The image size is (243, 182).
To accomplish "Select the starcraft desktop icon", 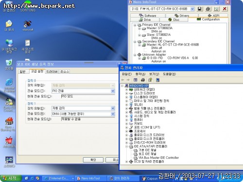I will 28,26.
